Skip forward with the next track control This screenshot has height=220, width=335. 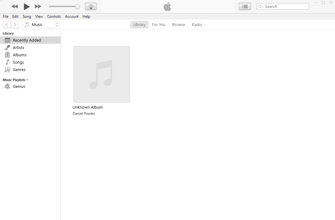[x=38, y=6]
